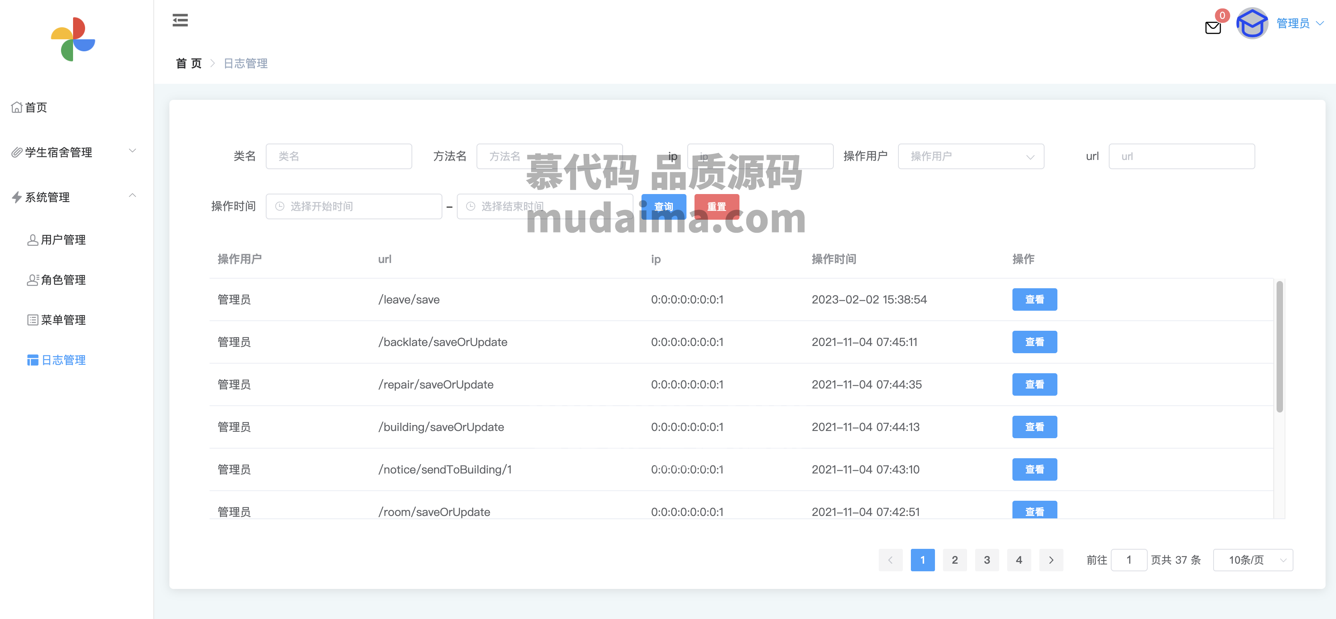
Task: Focus the ip filter input field
Action: pos(760,156)
